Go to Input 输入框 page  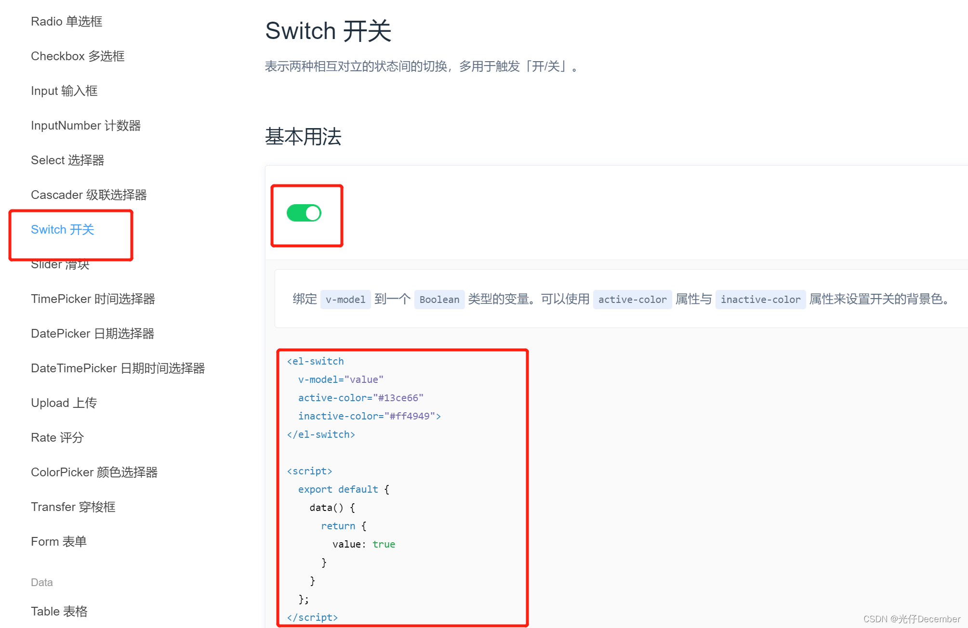[x=64, y=91]
